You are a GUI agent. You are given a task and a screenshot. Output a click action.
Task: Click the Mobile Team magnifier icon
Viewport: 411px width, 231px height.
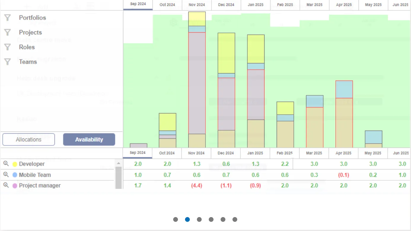pyautogui.click(x=6, y=174)
